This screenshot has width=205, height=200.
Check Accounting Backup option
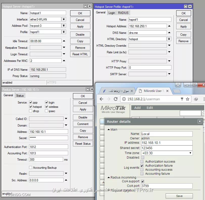click(x=31, y=167)
